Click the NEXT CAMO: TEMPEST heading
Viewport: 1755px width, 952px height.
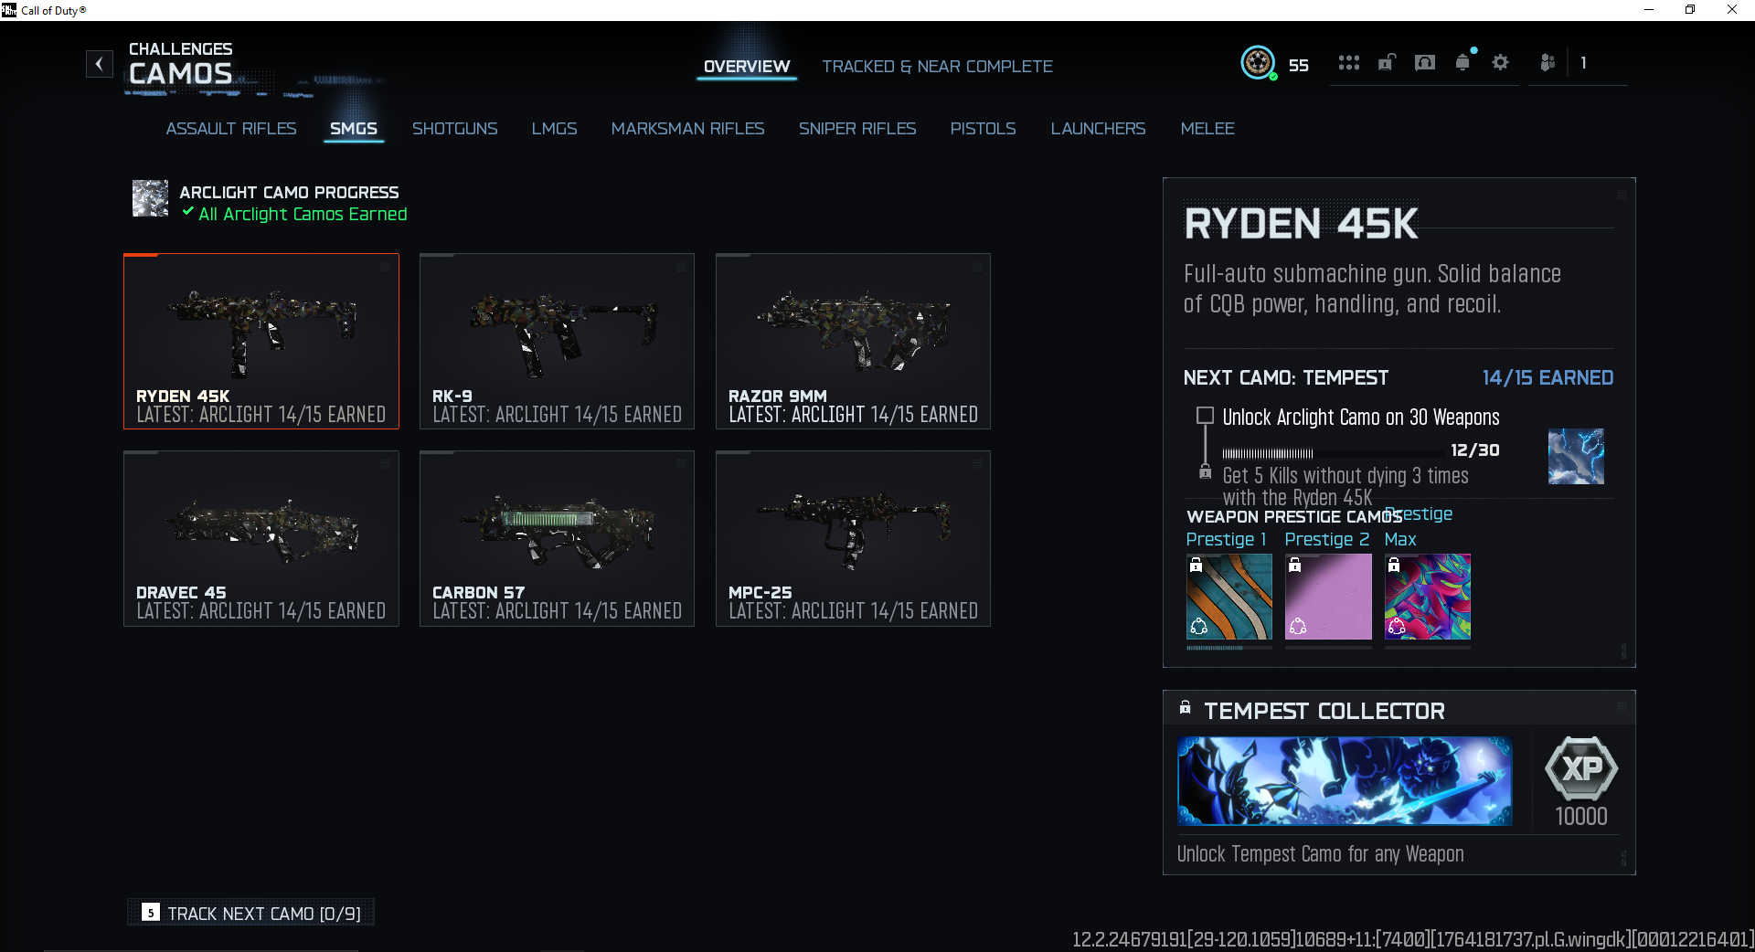coord(1286,377)
